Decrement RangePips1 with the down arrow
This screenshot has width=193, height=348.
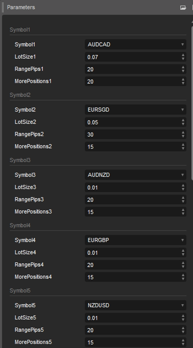[x=183, y=71]
